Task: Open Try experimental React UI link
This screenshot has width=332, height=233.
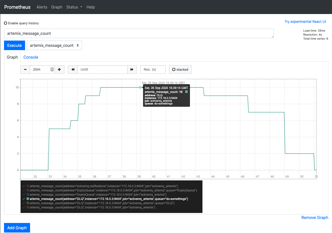Action: click(305, 22)
